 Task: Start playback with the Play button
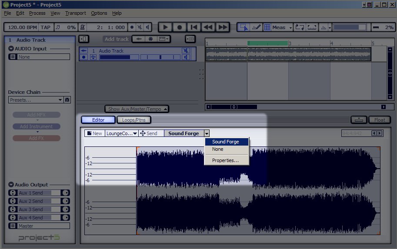tap(165, 27)
